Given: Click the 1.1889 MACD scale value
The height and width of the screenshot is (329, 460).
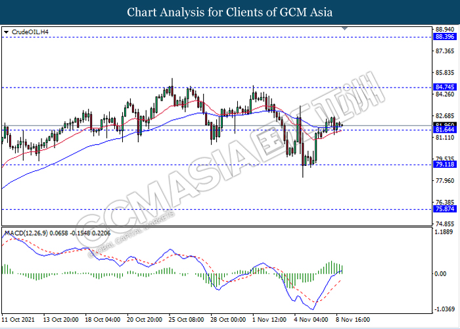Looking at the screenshot, I should (445, 232).
